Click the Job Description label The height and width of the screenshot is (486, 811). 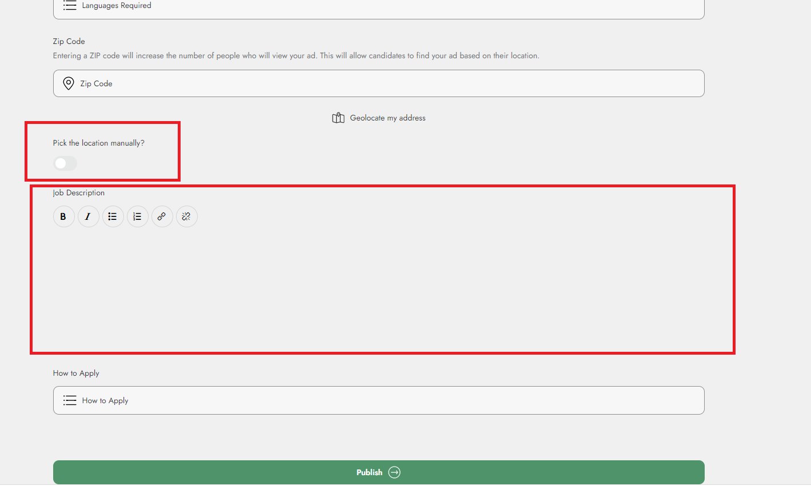pos(78,192)
